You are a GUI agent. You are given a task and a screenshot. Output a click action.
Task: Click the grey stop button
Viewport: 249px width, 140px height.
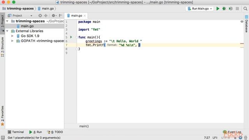click(x=237, y=9)
